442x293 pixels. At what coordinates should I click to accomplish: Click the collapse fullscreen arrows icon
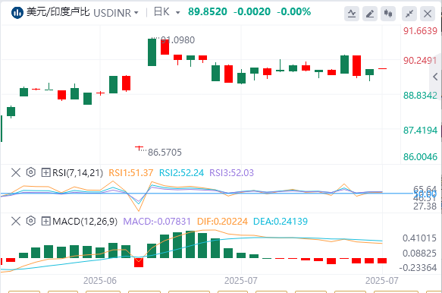(409, 13)
